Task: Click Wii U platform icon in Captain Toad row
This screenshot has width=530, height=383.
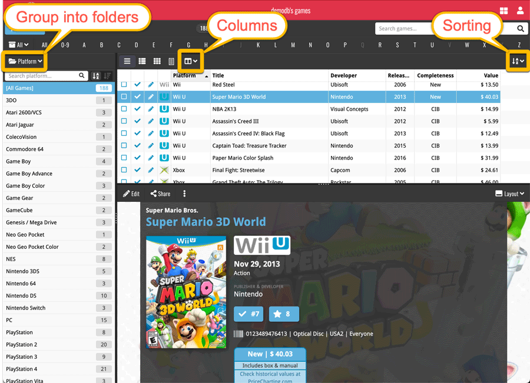Action: pos(164,145)
